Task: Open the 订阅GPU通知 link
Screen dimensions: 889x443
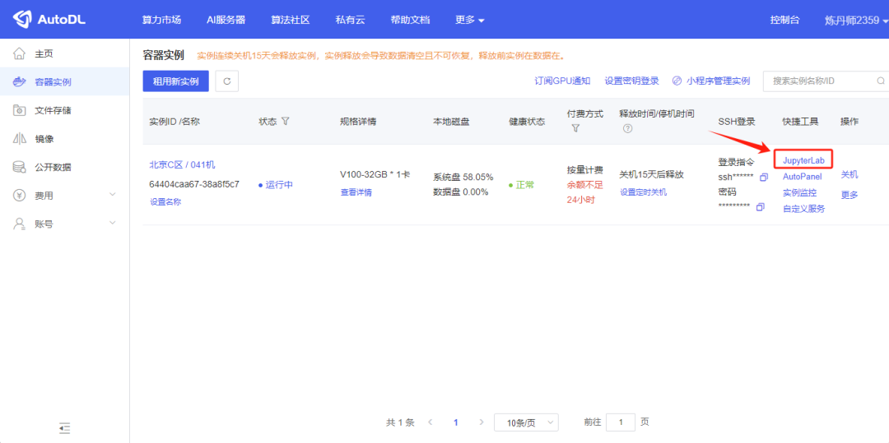Action: click(562, 81)
